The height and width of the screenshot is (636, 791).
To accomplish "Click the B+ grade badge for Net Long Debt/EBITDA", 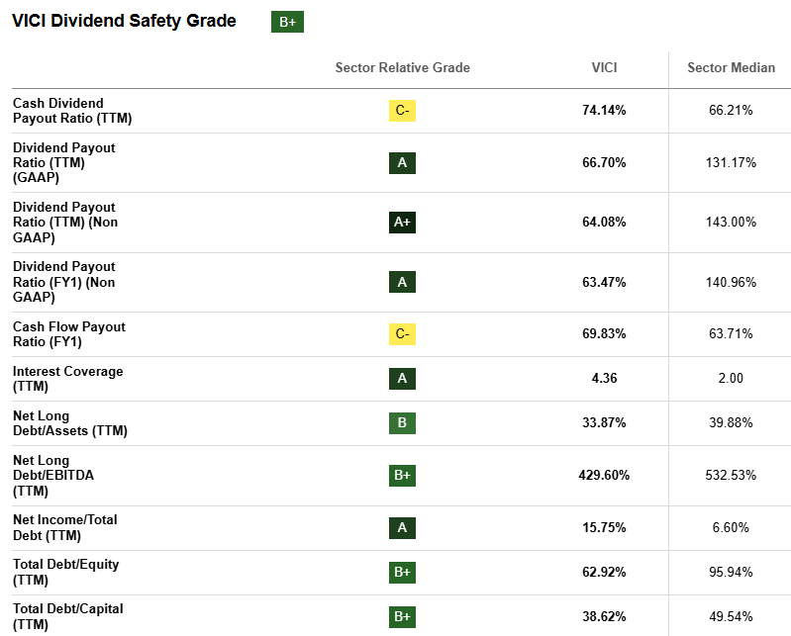I will [402, 475].
